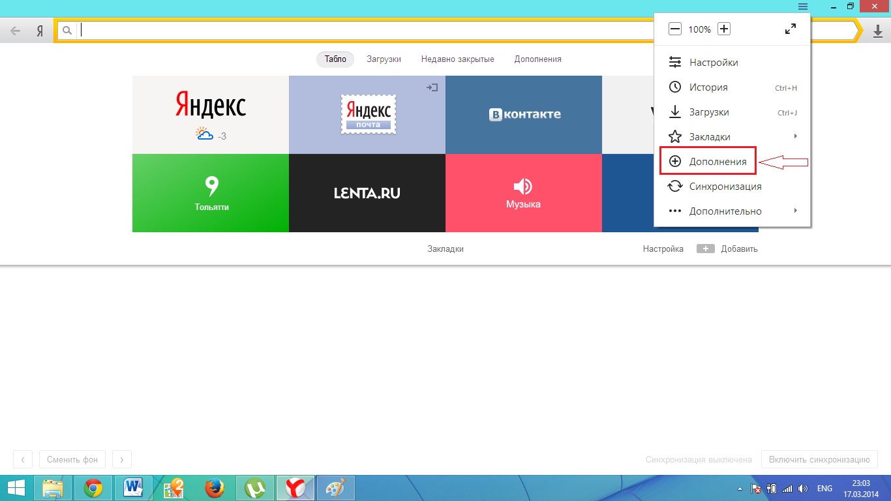The height and width of the screenshot is (501, 891).
Task: Open the LENTA.RU tile
Action: coord(367,193)
